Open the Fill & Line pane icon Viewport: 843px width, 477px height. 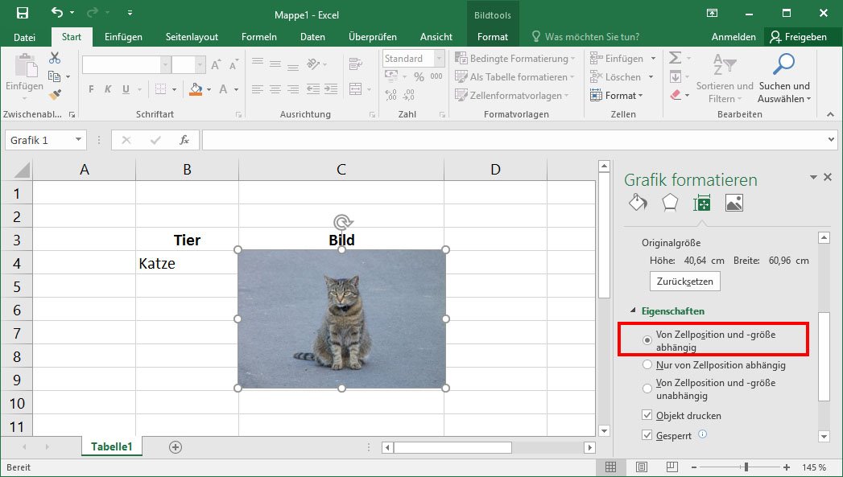[x=638, y=203]
